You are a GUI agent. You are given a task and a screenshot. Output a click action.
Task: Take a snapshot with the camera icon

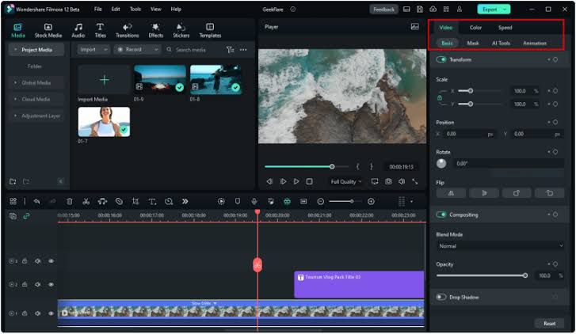tap(388, 181)
